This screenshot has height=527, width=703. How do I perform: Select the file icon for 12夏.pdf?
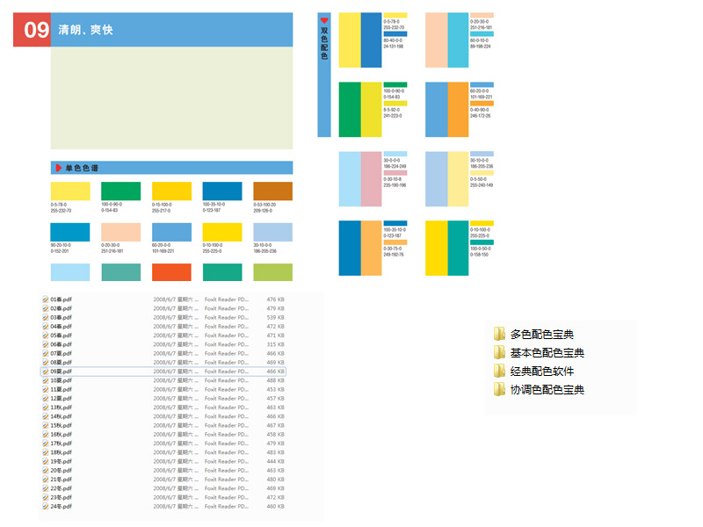(x=46, y=399)
